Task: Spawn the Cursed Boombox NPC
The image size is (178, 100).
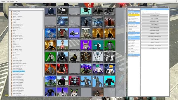Action: [x=62, y=34]
